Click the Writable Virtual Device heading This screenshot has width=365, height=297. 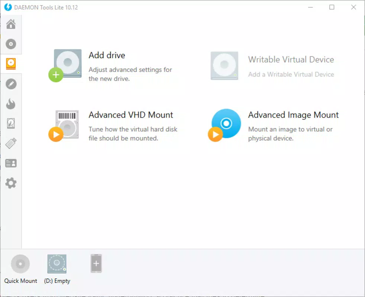click(x=291, y=60)
